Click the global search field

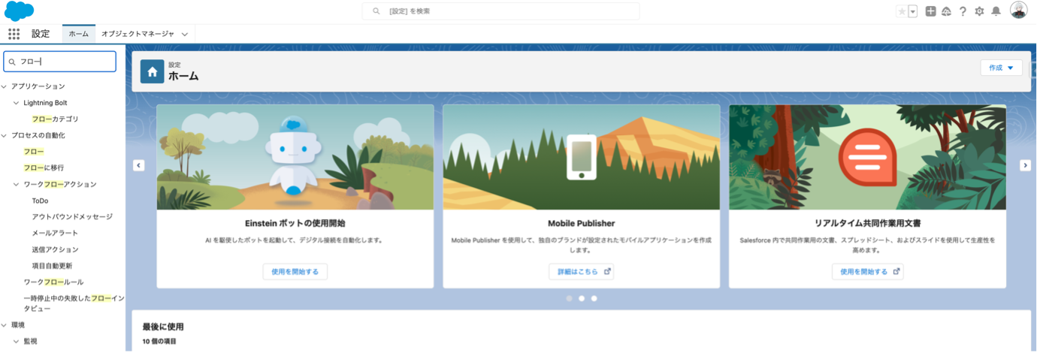point(500,11)
